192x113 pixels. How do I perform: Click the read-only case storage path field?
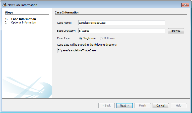111,50
